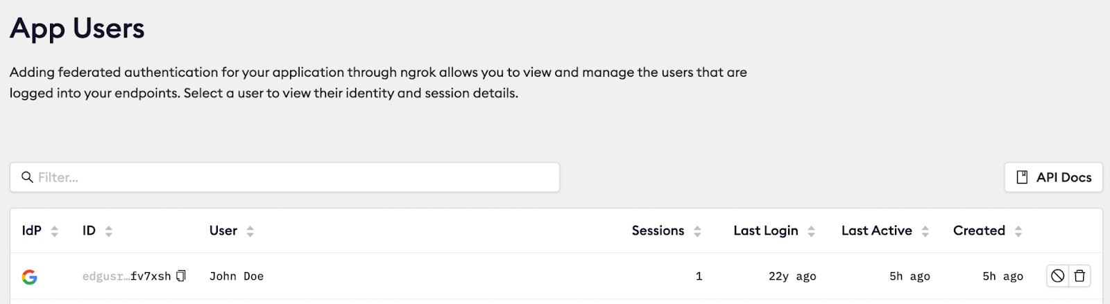Click the 22y ago last login value
Image resolution: width=1110 pixels, height=304 pixels.
[x=792, y=276]
